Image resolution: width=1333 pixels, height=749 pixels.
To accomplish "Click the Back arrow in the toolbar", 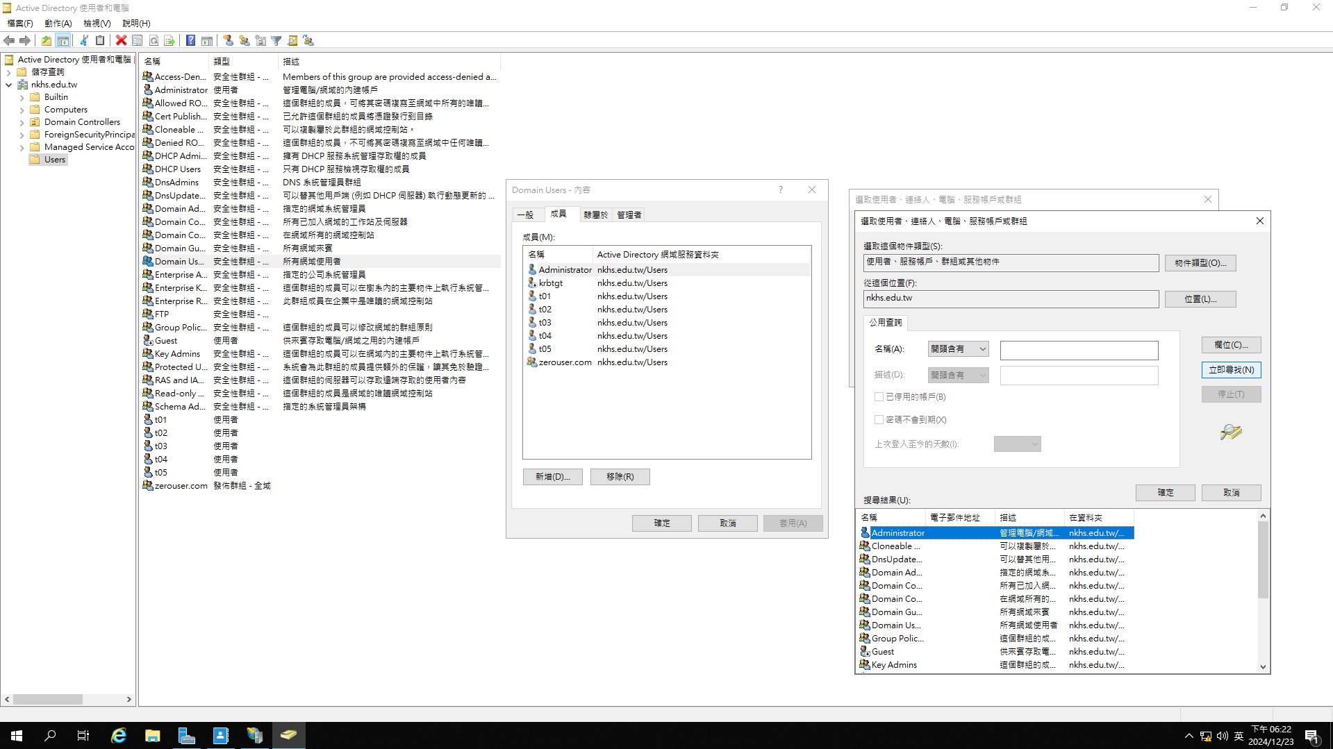I will click(x=10, y=41).
